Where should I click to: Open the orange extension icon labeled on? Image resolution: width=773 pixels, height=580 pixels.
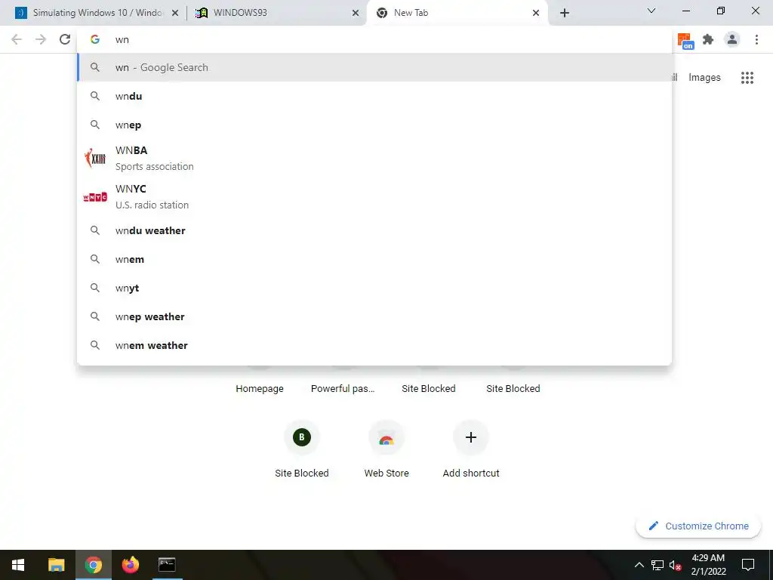(x=685, y=41)
